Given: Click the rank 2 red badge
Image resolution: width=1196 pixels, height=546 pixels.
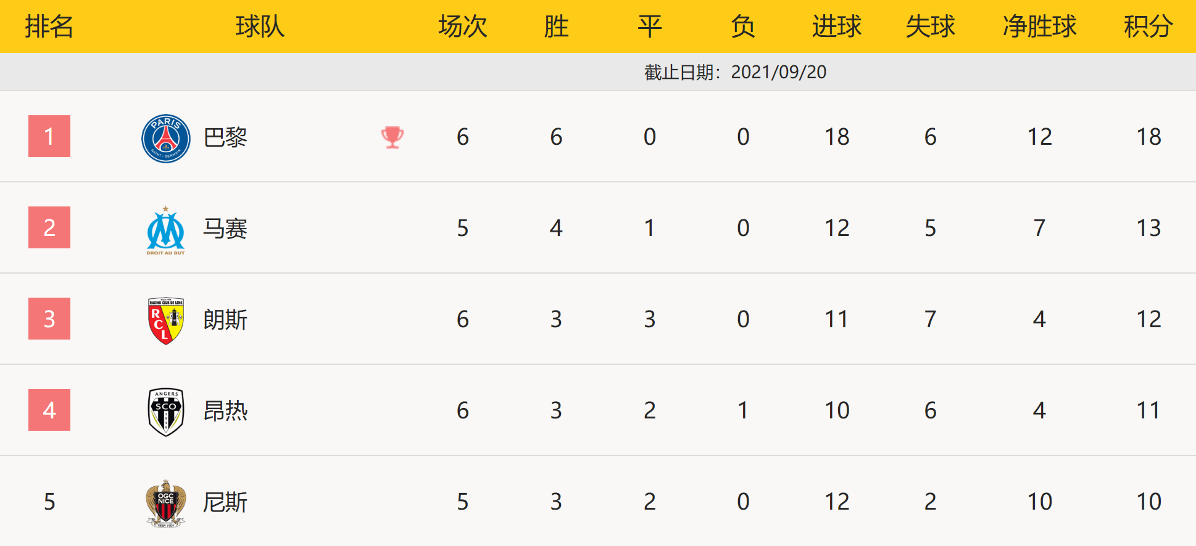Looking at the screenshot, I should pyautogui.click(x=49, y=227).
